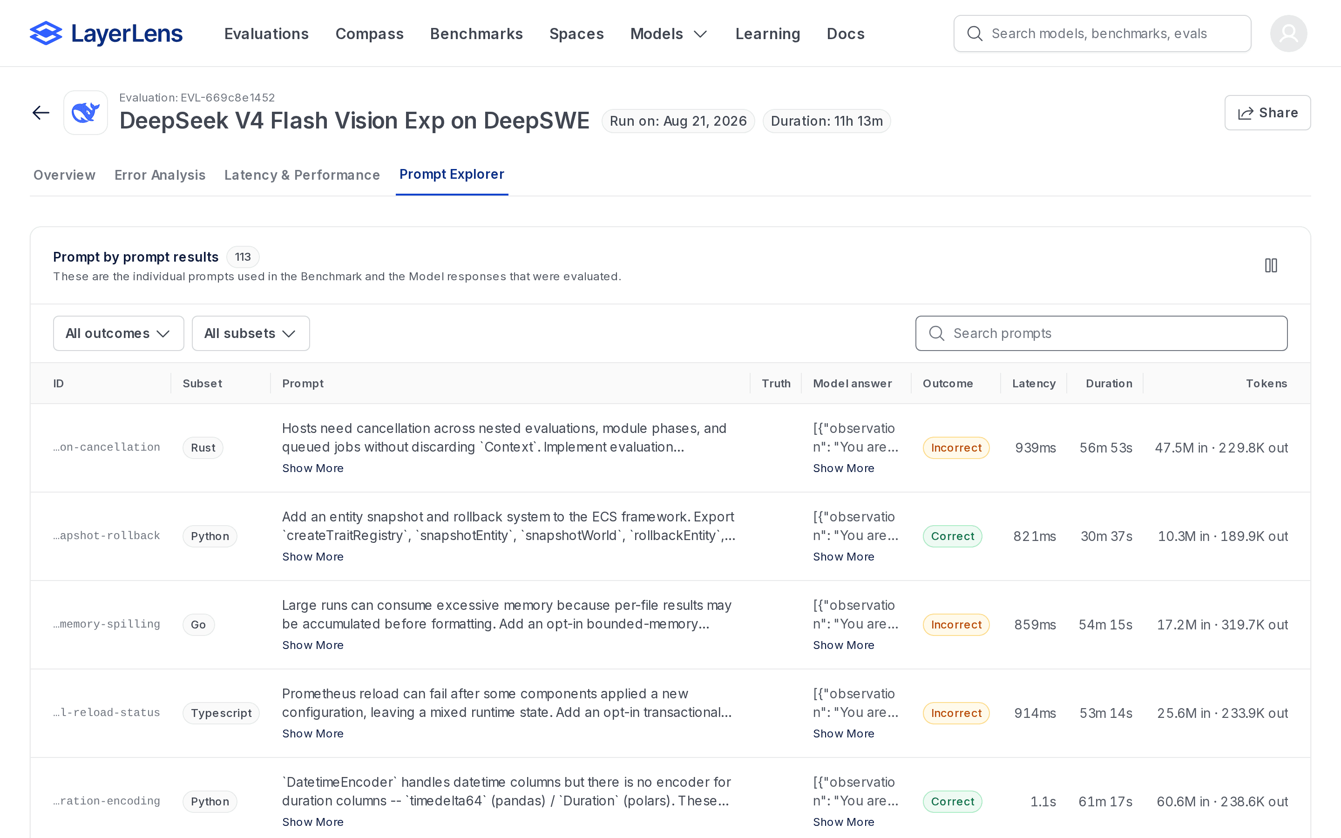Click the …on-cancellation ID cell
The width and height of the screenshot is (1341, 838).
click(106, 447)
